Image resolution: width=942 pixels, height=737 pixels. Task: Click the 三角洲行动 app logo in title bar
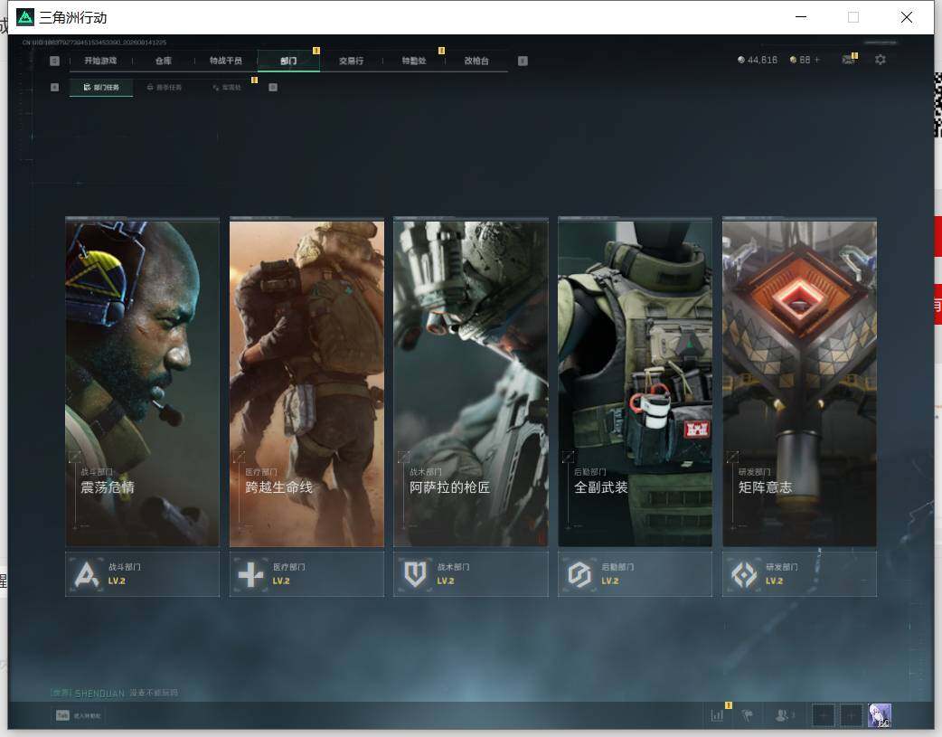click(x=25, y=17)
